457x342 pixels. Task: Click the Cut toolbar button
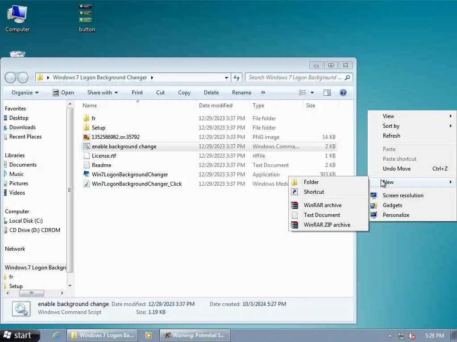tap(160, 93)
